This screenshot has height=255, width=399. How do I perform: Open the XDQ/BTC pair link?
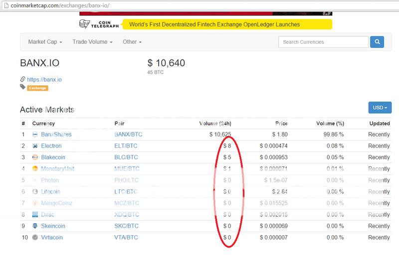[x=127, y=214]
